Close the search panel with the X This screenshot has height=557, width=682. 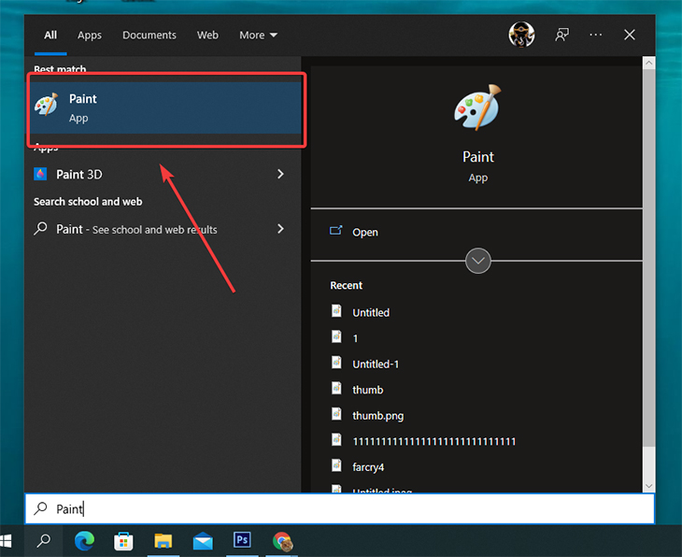630,35
